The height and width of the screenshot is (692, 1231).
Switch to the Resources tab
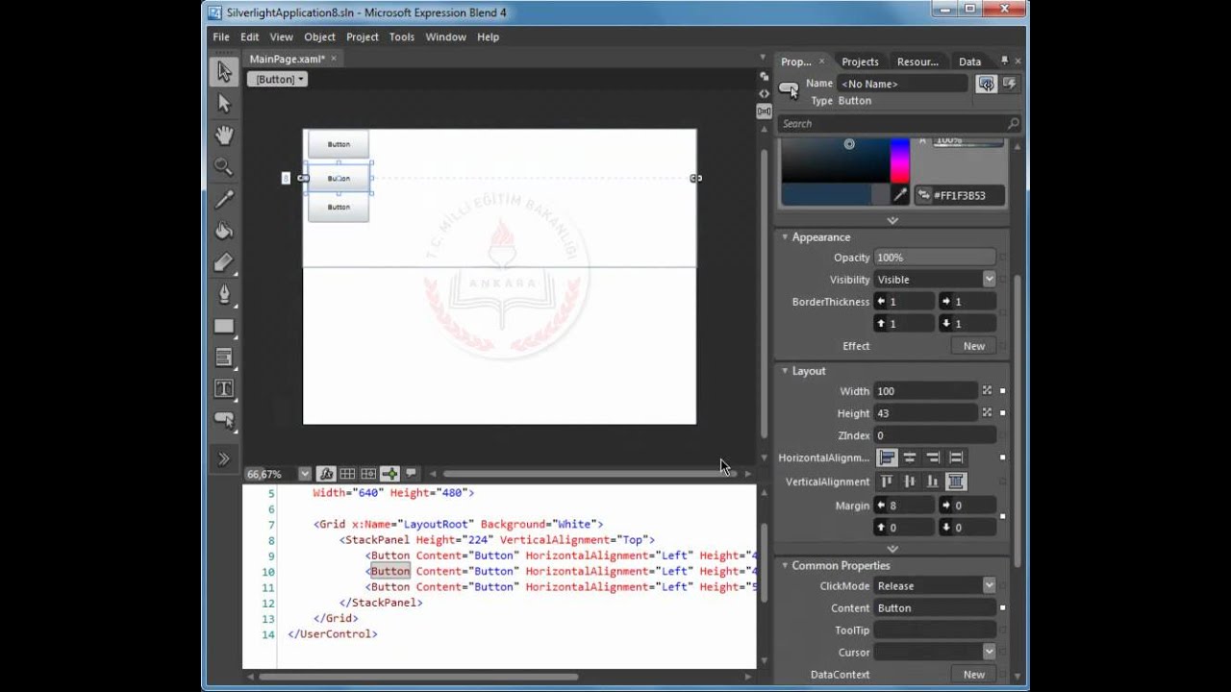click(917, 62)
